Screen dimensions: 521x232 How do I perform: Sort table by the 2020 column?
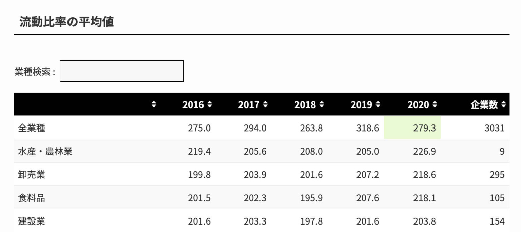422,105
